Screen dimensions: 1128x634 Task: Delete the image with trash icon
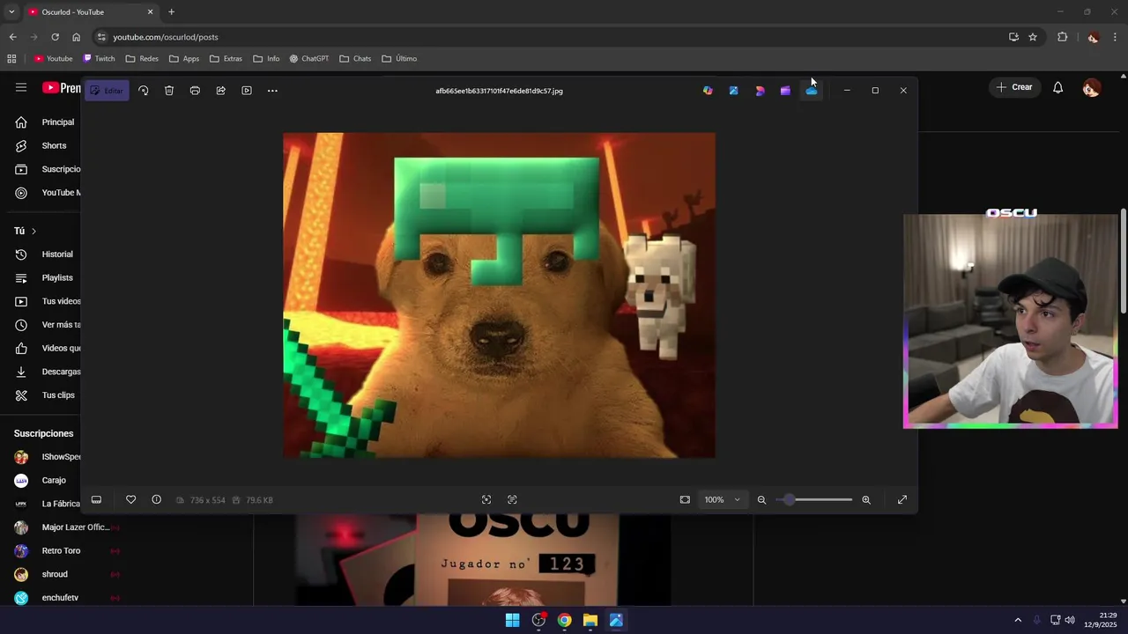click(169, 91)
